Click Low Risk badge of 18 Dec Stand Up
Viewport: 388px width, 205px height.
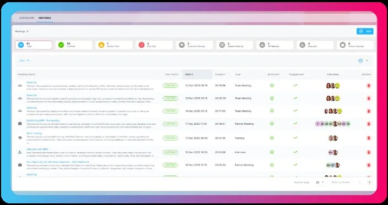170,111
